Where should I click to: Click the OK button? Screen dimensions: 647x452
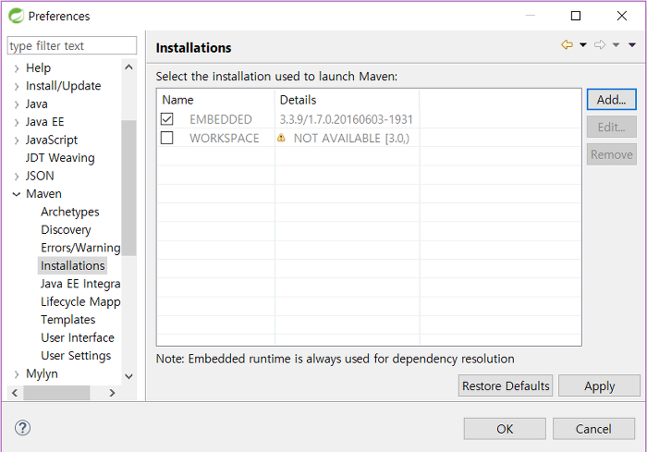click(x=505, y=429)
